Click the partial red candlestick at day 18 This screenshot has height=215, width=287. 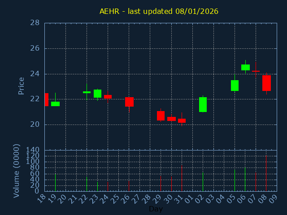tap(47, 99)
